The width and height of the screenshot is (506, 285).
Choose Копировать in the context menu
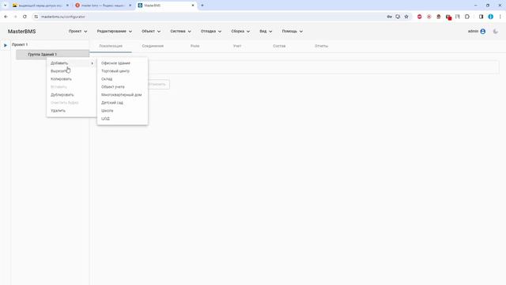point(72,79)
